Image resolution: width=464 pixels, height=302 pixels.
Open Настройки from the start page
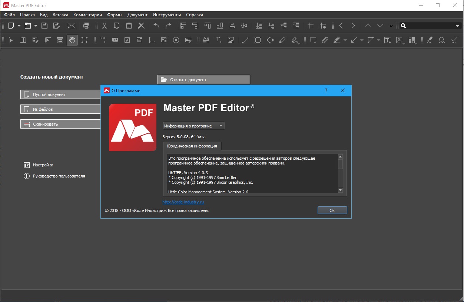coord(39,165)
